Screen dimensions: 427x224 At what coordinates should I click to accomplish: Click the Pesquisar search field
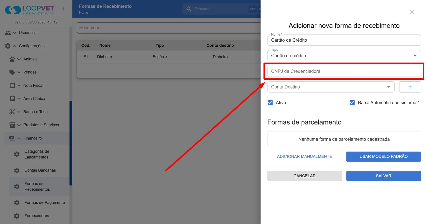tap(169, 28)
